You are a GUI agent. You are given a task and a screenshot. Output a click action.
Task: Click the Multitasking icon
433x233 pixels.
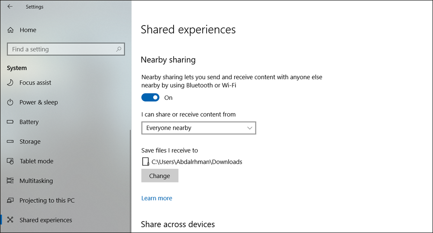coord(11,181)
